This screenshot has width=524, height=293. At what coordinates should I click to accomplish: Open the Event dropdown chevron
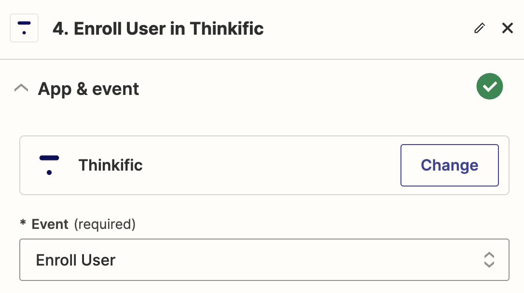(x=489, y=260)
